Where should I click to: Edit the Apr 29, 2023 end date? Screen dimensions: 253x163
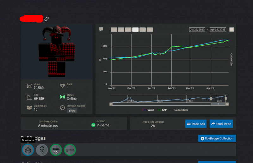[218, 30]
